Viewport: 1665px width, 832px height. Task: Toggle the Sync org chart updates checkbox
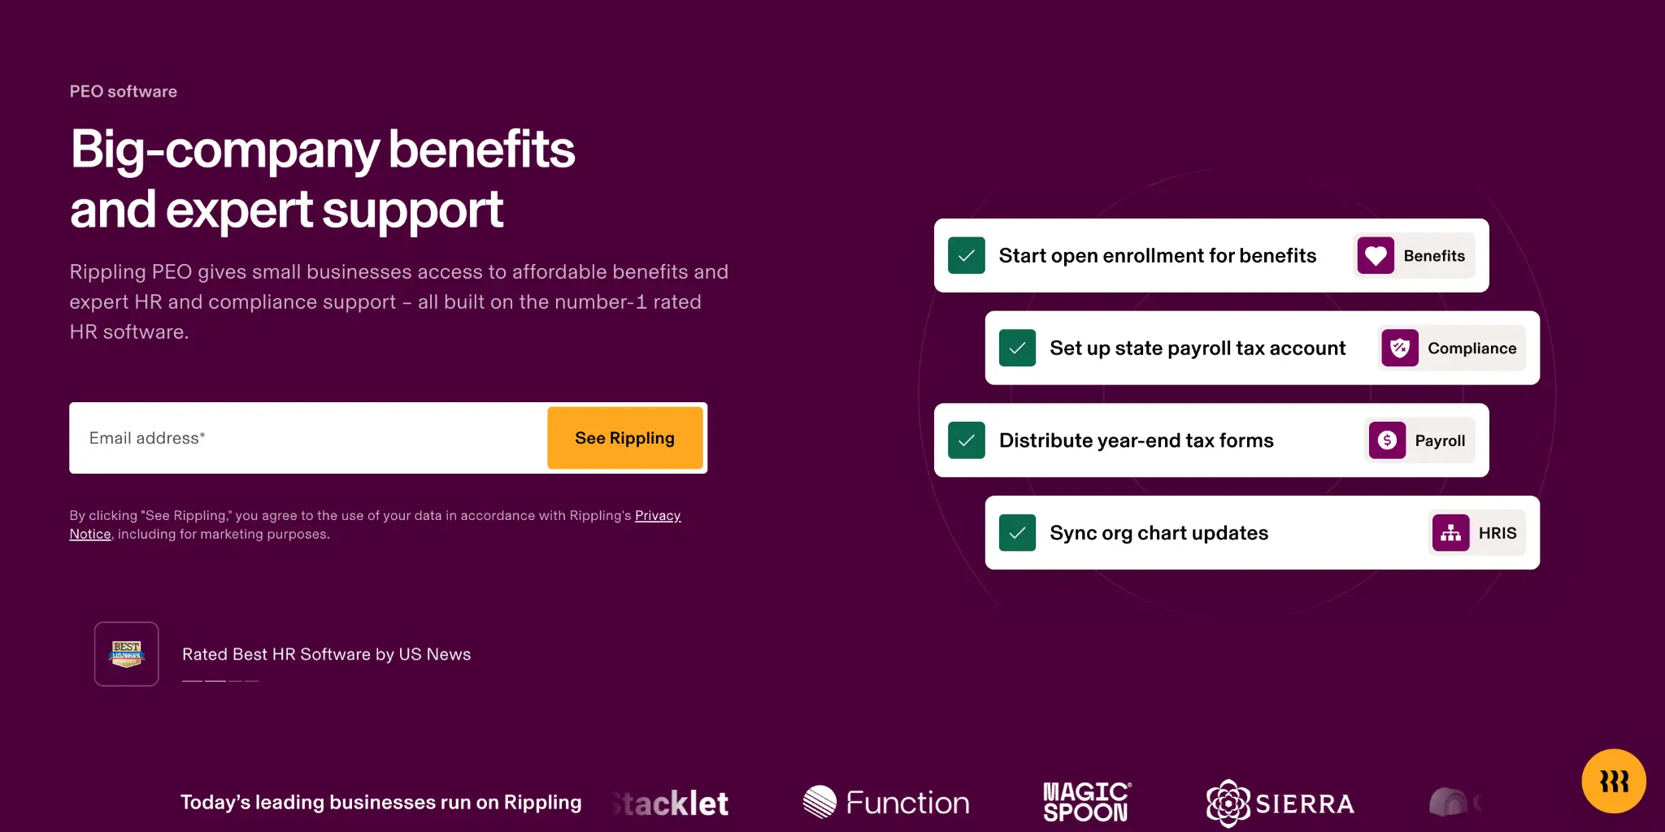click(x=1017, y=533)
